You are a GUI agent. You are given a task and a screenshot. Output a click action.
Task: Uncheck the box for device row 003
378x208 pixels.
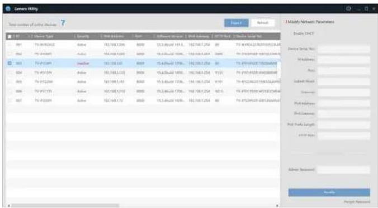[10, 63]
